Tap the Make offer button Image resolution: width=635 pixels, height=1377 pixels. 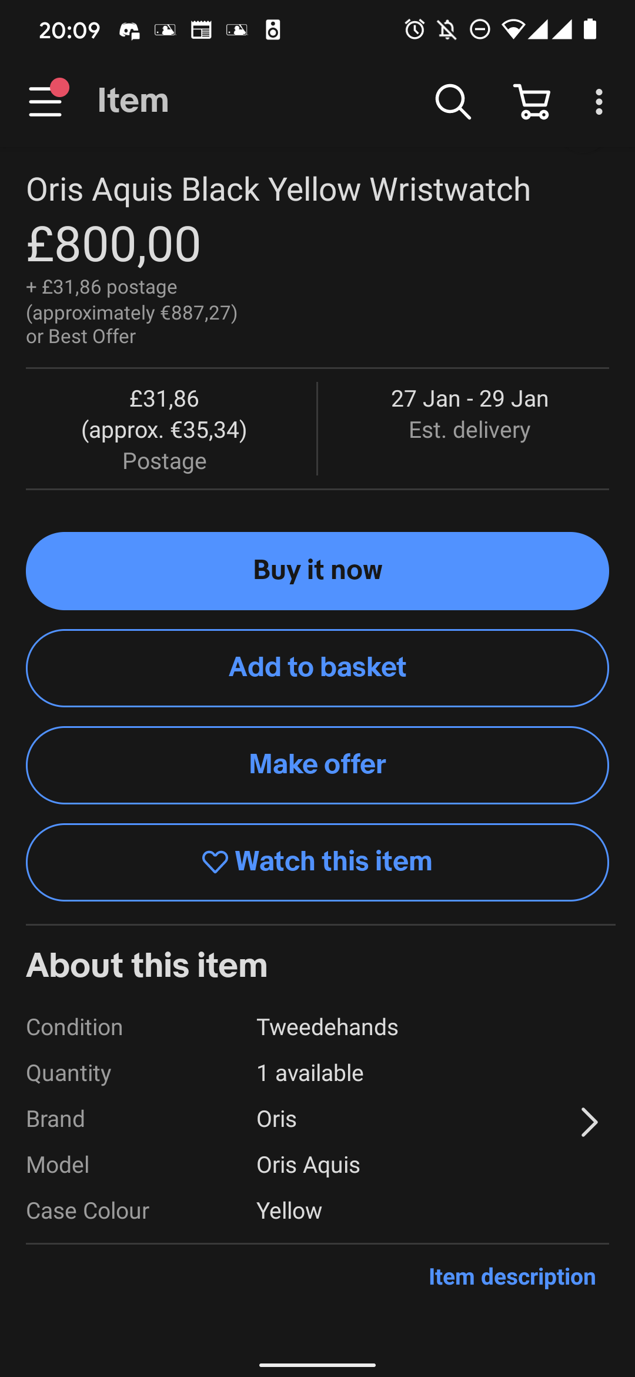coord(317,765)
